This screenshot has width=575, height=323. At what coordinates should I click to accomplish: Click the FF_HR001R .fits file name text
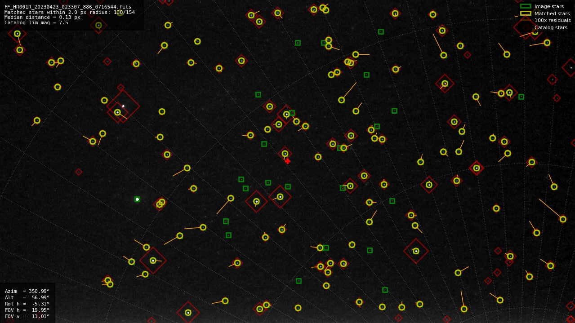(68, 7)
